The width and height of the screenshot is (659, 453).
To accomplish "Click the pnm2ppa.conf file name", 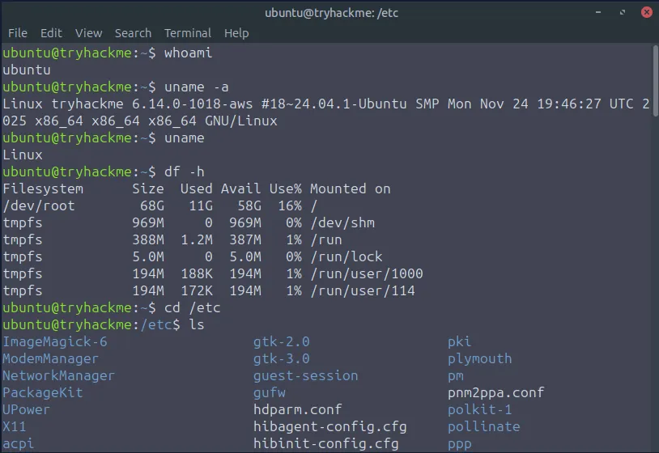I will pos(495,392).
